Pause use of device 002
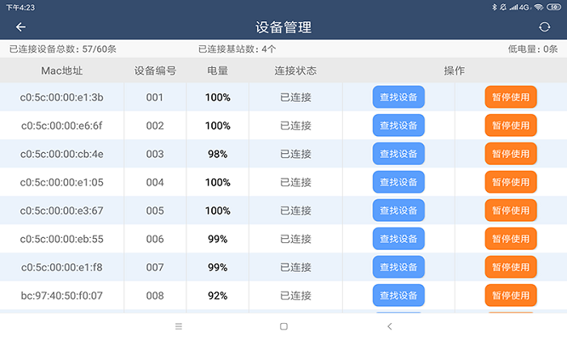This screenshot has width=567, height=340. 511,126
